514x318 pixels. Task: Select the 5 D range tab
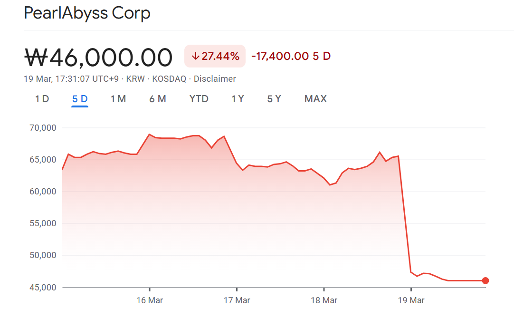pyautogui.click(x=80, y=99)
